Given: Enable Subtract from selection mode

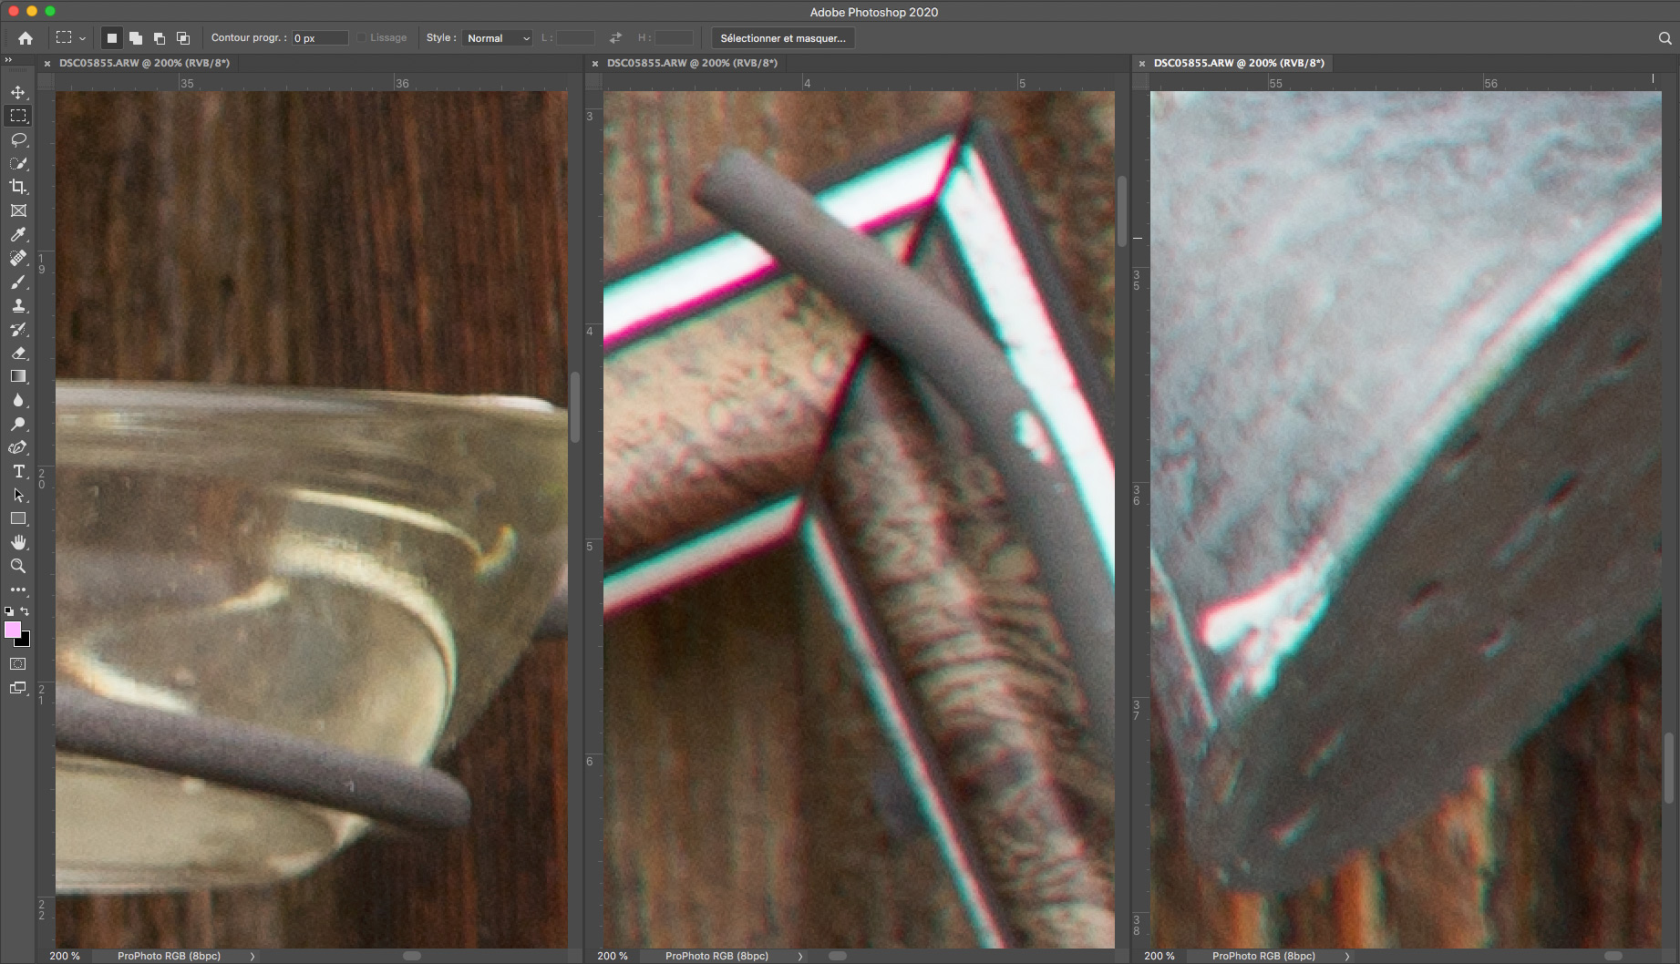Looking at the screenshot, I should (x=160, y=38).
